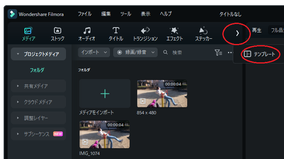This screenshot has height=159, width=284.
Task: Click the Wondershare Filmora logo icon
Action: (x=12, y=14)
